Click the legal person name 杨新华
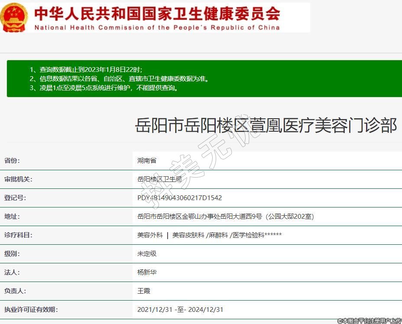402x324 pixels. pos(147,272)
